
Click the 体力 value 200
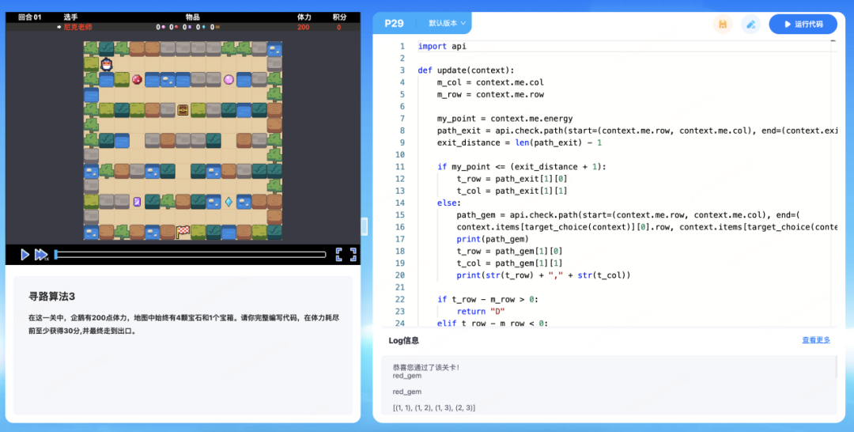[x=304, y=27]
